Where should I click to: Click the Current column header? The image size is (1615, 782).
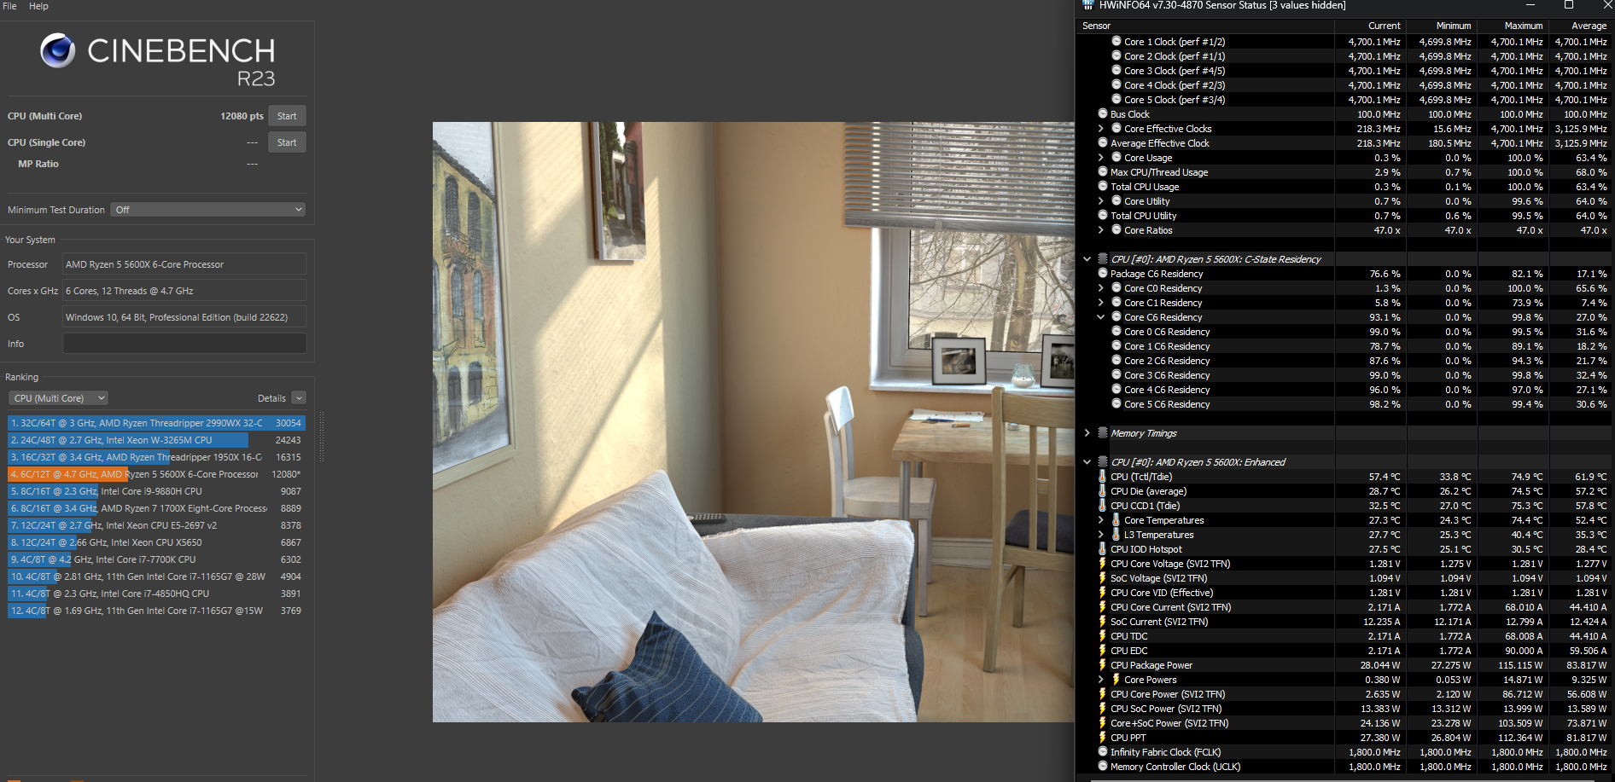point(1385,26)
